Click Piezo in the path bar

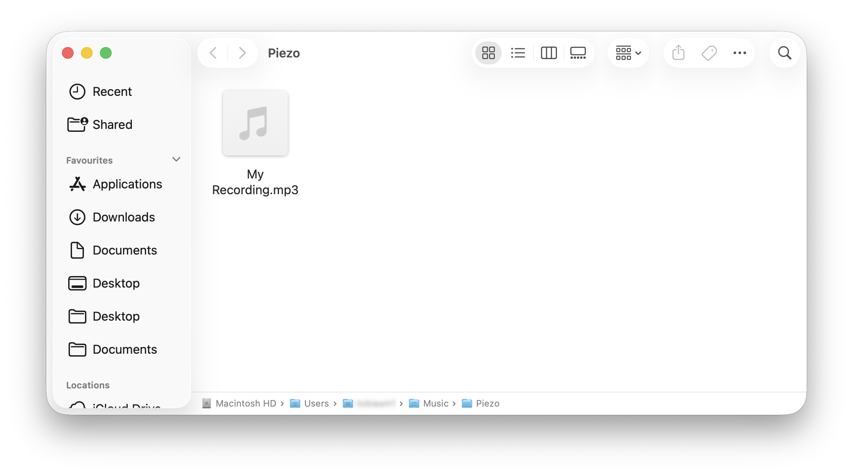481,403
